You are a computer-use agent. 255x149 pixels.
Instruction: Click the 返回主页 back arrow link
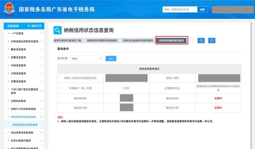pos(35,26)
